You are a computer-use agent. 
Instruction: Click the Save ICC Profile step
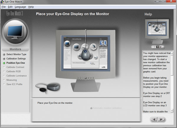(14, 84)
